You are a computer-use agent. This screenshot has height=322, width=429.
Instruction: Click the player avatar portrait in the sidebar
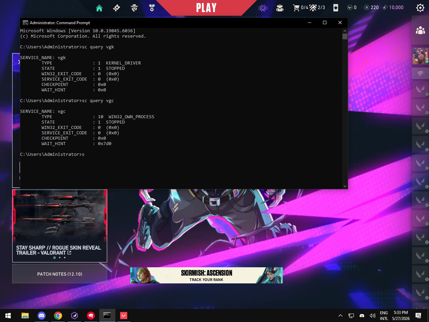click(420, 56)
